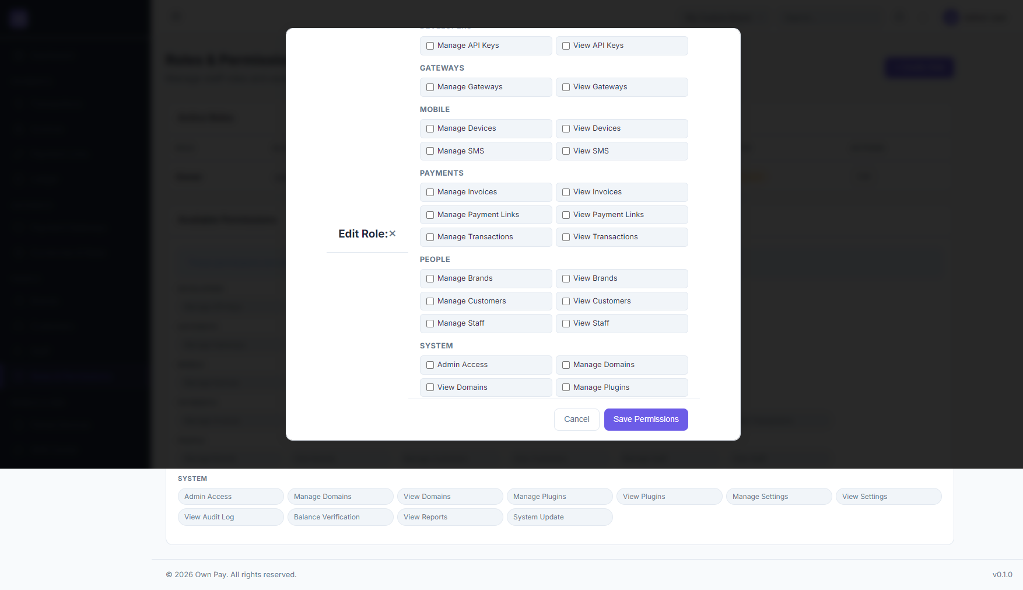Click Manage Settings tag
The width and height of the screenshot is (1023, 590).
pyautogui.click(x=779, y=497)
